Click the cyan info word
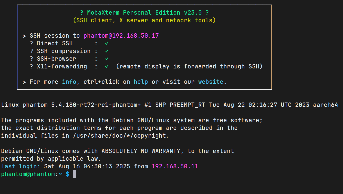343x194 pixels. coord(69,82)
